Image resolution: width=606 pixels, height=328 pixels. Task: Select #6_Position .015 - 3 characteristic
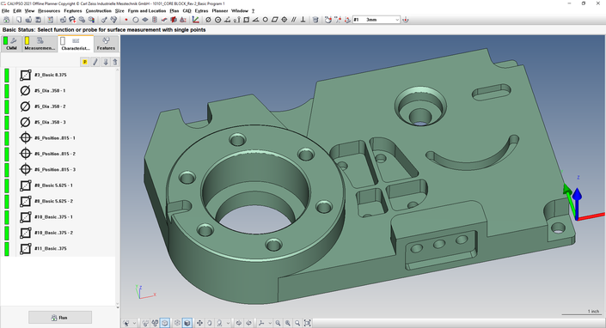click(x=54, y=169)
